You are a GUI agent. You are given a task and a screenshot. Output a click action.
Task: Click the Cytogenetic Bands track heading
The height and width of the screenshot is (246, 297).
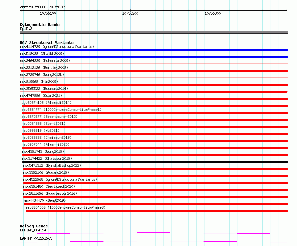[40, 25]
